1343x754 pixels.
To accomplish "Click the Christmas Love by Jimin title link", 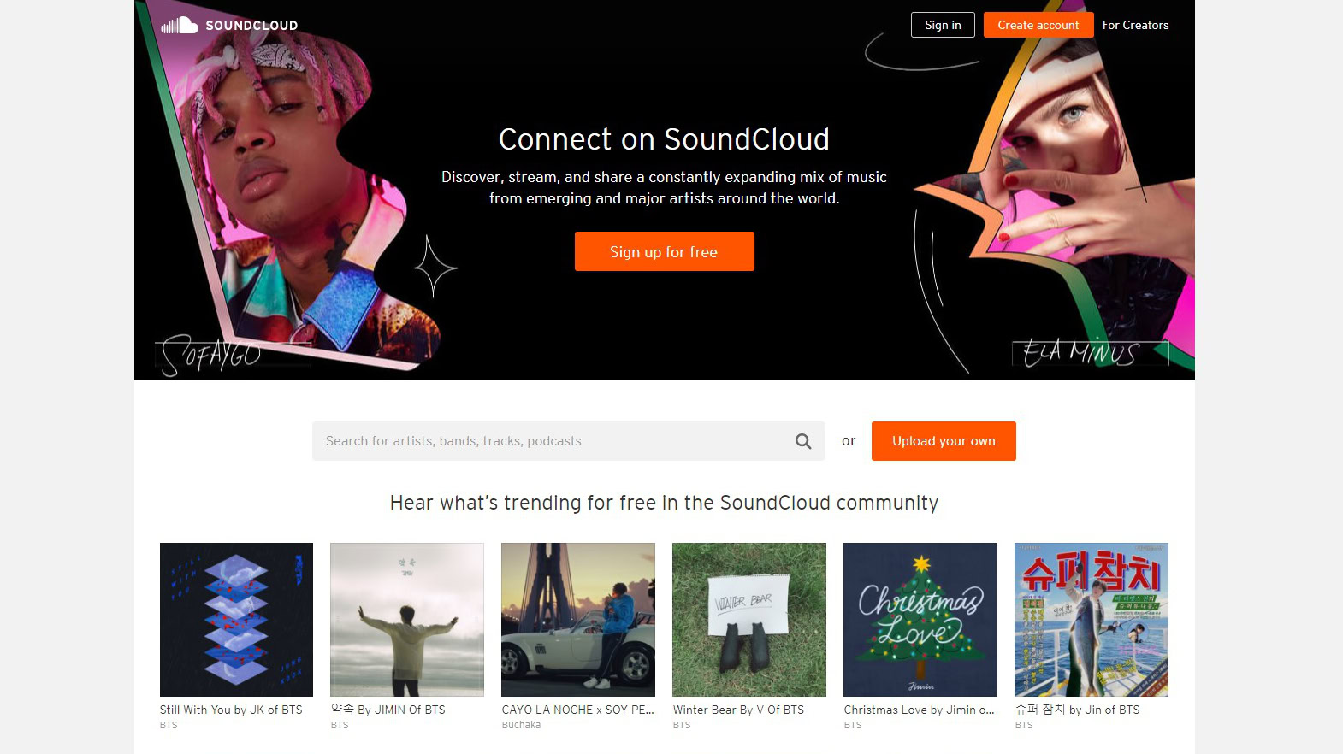I will click(x=919, y=710).
